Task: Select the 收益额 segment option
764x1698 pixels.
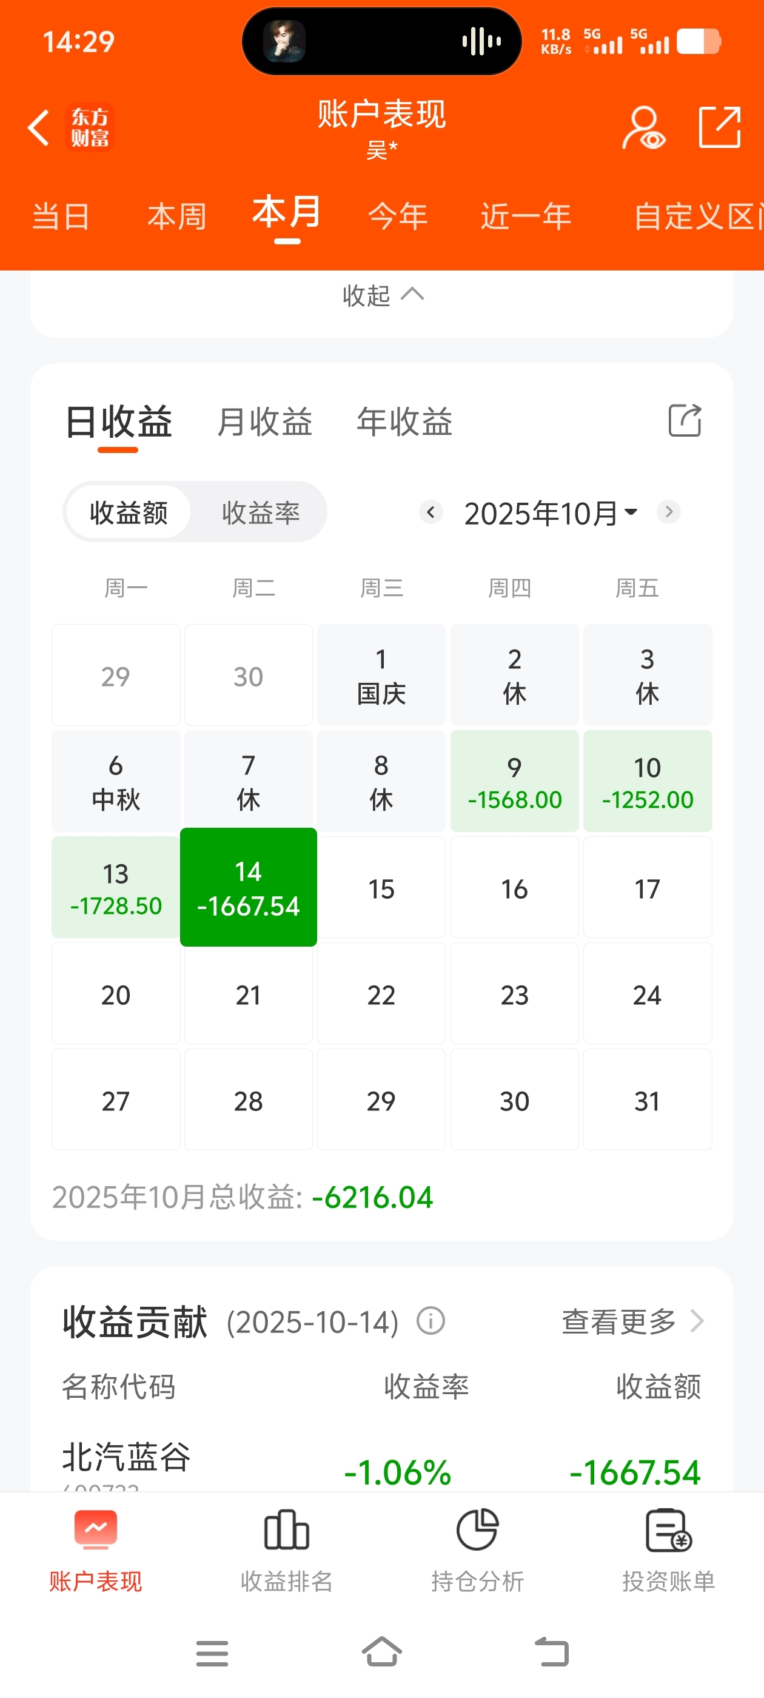Action: (129, 512)
